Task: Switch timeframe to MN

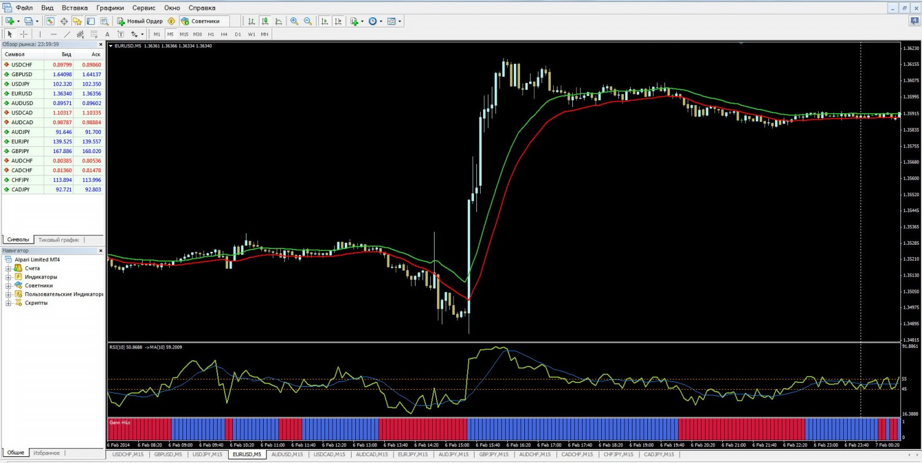Action: point(264,34)
